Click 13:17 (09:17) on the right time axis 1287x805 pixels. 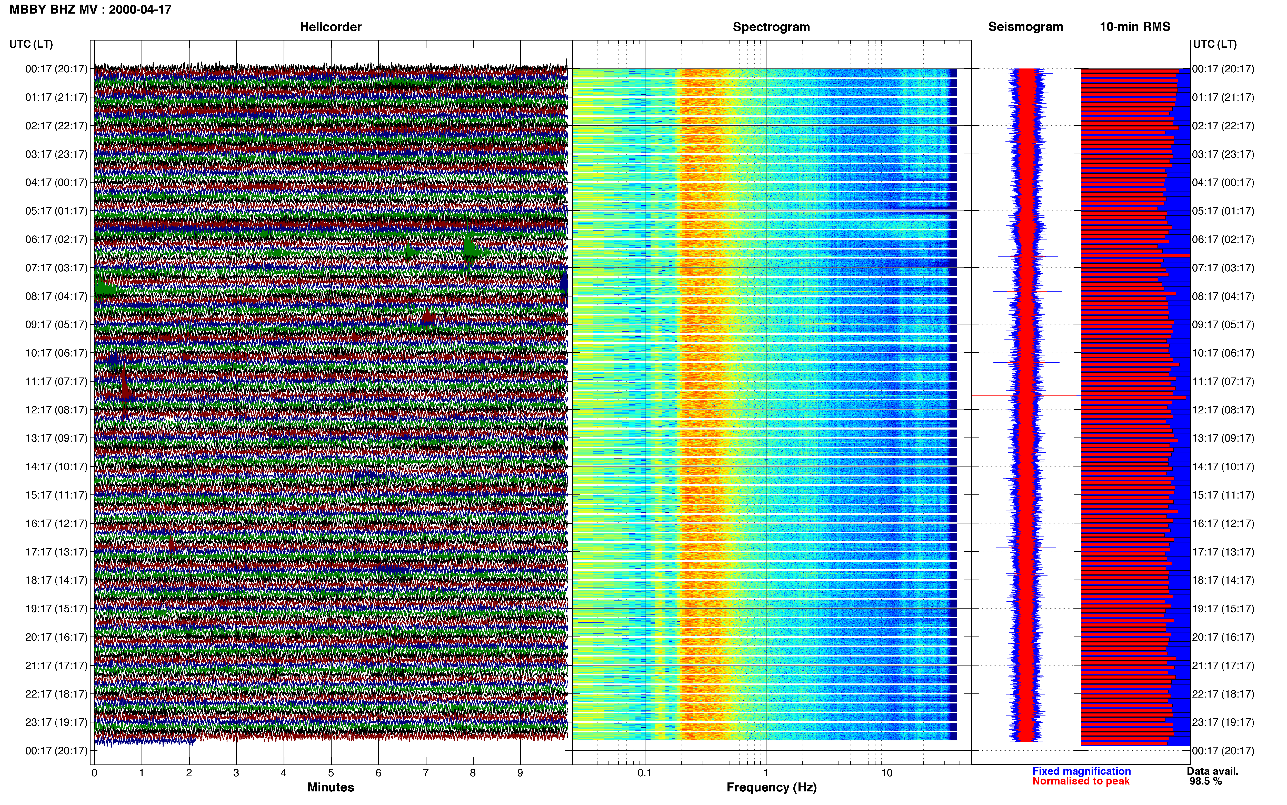(x=1223, y=438)
